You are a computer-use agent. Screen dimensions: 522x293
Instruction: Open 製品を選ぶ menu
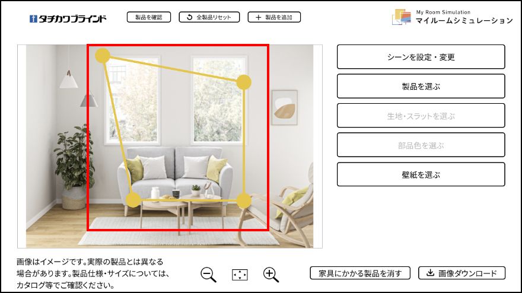pos(421,86)
